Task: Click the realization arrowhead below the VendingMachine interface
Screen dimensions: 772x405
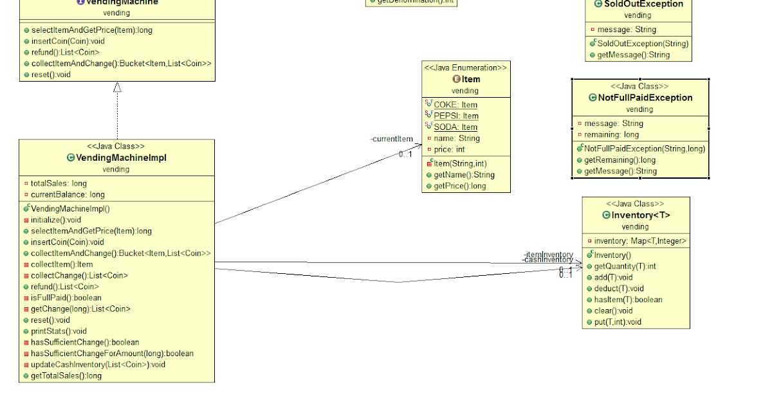Action: click(117, 87)
